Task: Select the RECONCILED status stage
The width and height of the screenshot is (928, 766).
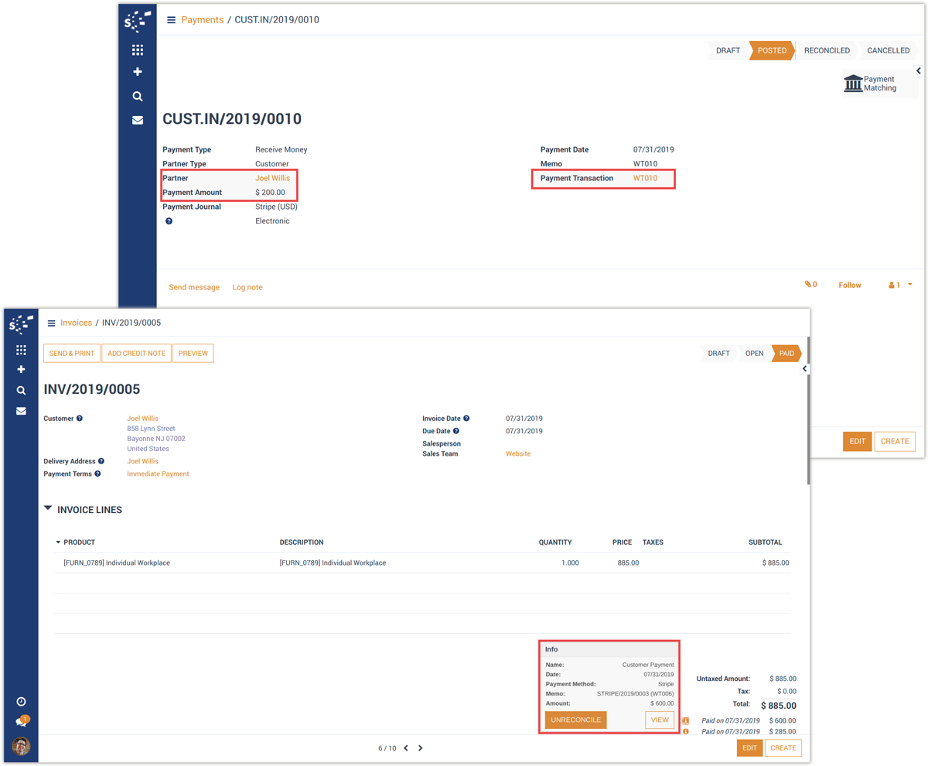Action: click(x=826, y=50)
